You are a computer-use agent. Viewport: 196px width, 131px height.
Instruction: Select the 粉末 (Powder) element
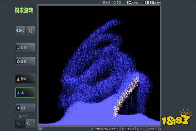25,79
